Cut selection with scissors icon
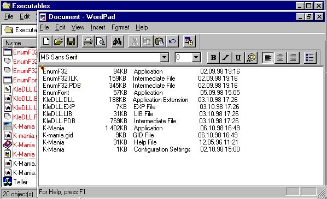Image resolution: width=327 pixels, height=199 pixels. (x=135, y=41)
